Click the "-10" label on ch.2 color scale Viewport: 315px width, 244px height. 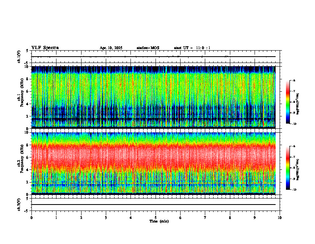tap(294, 190)
